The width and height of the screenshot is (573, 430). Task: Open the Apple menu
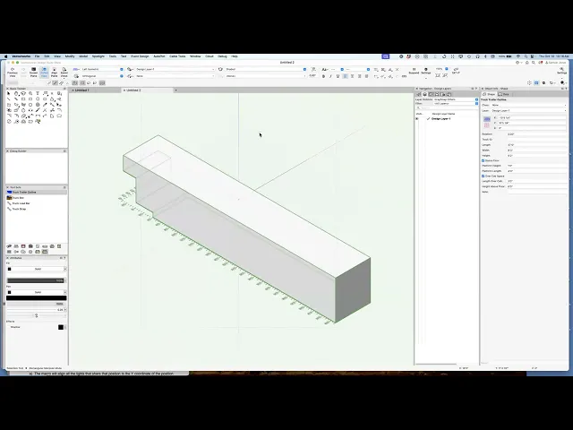5,56
